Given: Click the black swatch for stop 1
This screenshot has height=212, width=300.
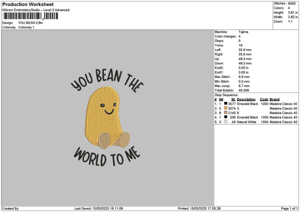Looking at the screenshot, I should (x=226, y=103).
